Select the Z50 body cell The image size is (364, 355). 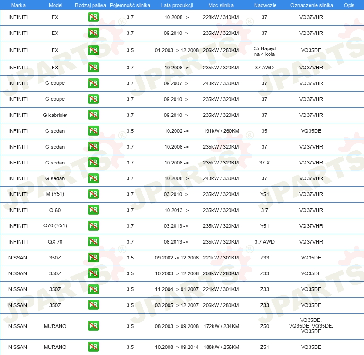(264, 326)
